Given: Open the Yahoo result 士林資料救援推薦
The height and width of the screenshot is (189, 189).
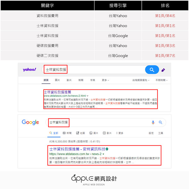Looking at the screenshot, I should point(58,92).
